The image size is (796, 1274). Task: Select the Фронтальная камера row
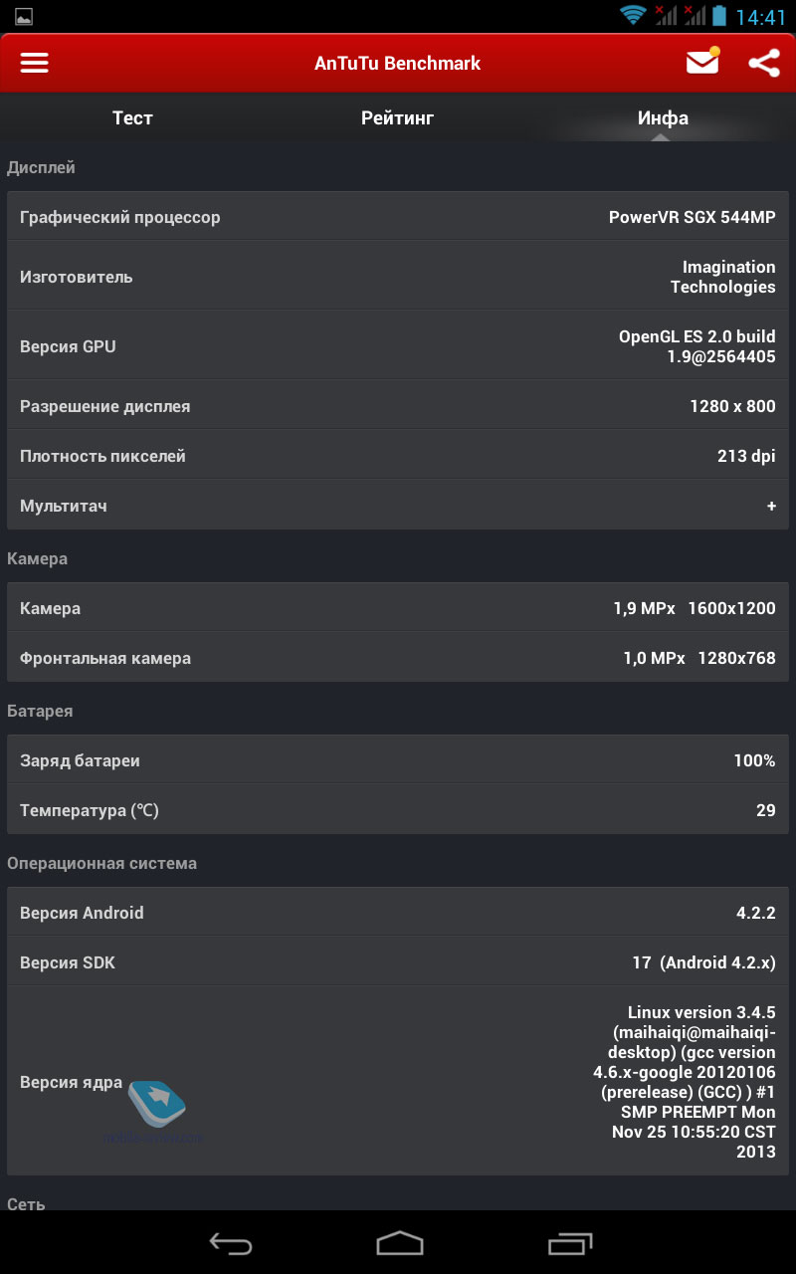click(398, 658)
